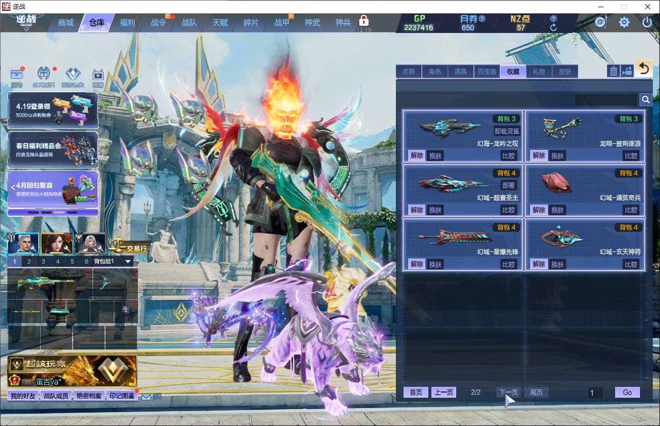660x426 pixels.
Task: Click the Go page jump button
Action: tap(628, 393)
